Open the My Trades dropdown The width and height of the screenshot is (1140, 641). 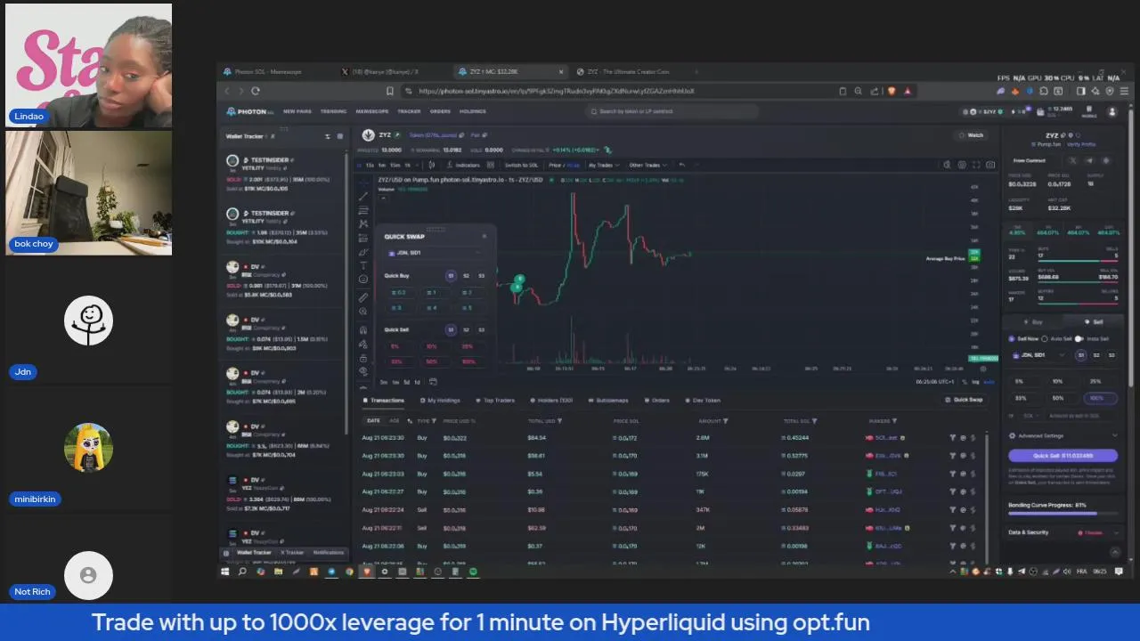click(x=604, y=165)
